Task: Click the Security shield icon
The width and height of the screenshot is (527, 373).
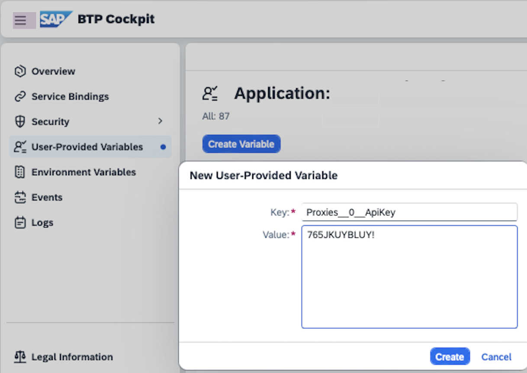Action: click(20, 122)
